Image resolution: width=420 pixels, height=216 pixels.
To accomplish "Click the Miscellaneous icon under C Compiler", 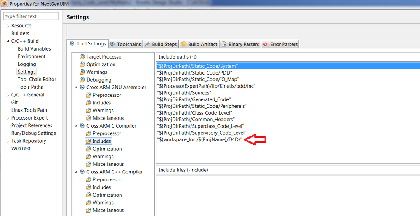I will [x=89, y=164].
